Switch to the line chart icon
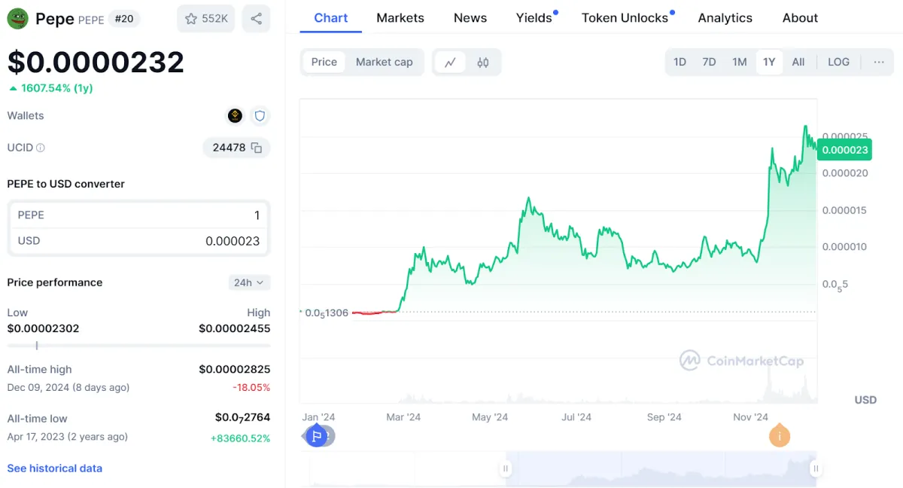The height and width of the screenshot is (488, 903). [x=450, y=63]
